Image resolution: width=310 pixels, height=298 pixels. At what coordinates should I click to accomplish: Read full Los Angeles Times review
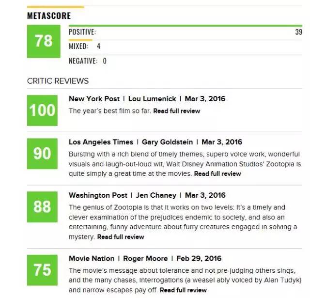[217, 173]
